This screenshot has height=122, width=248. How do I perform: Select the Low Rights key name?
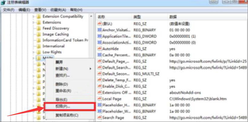tap(52, 52)
